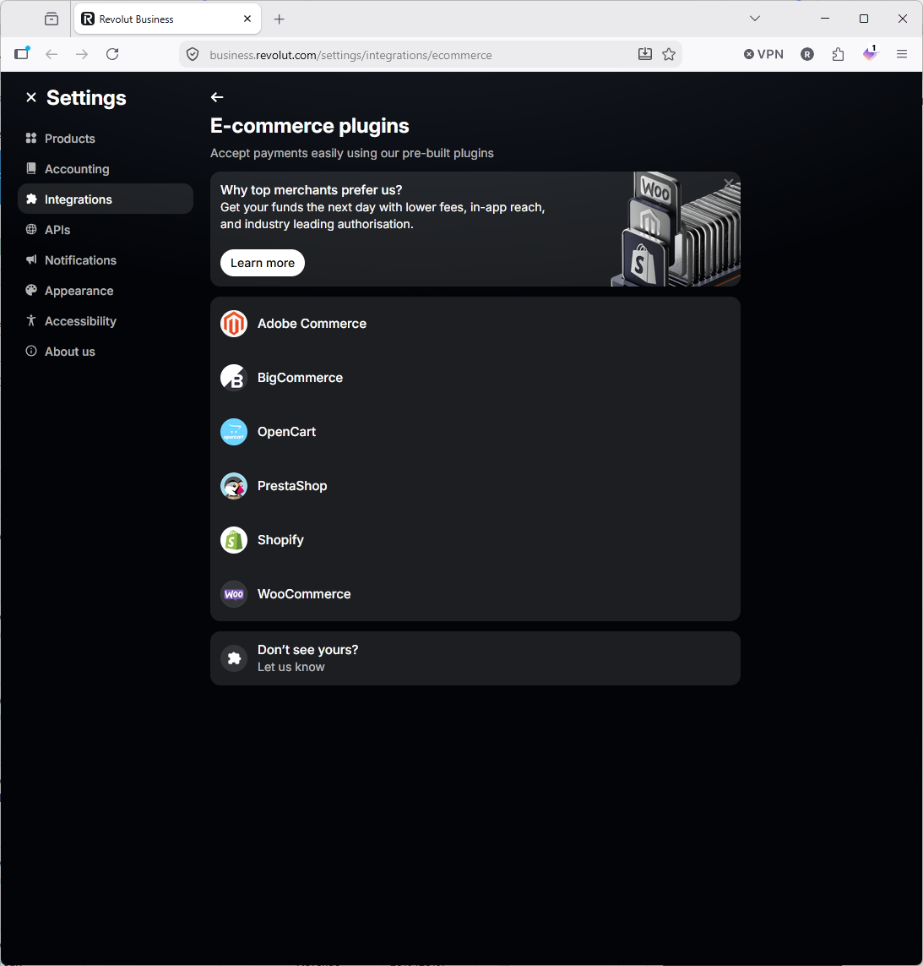923x966 pixels.
Task: Open the R account toolbar icon
Action: pyautogui.click(x=807, y=54)
